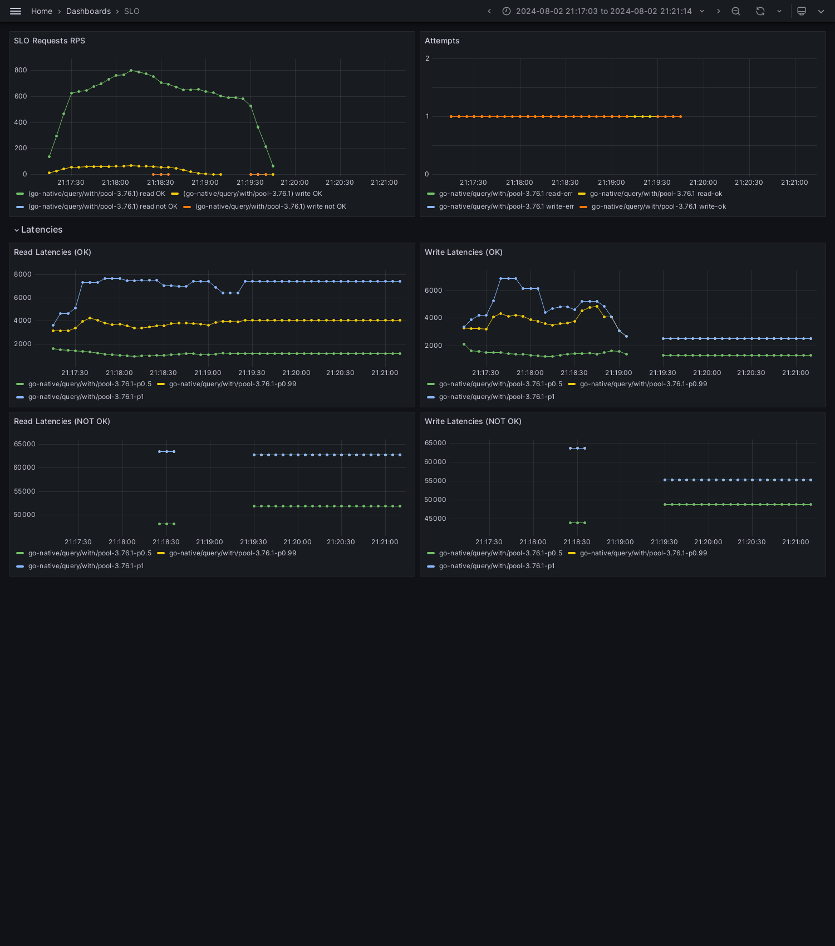Viewport: 835px width, 946px height.
Task: Toggle p1 series in Read Latencies (OK)
Action: tap(86, 397)
